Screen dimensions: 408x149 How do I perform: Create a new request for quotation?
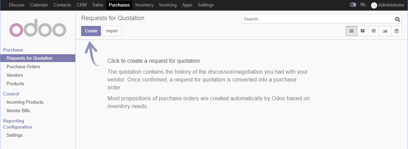tap(91, 31)
